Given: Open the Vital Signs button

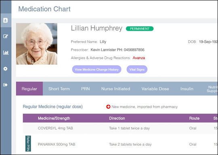Looking at the screenshot, I should [x=137, y=69].
